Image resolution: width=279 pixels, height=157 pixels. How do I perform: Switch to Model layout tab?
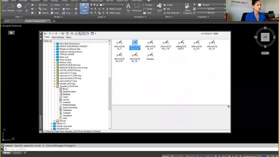[x=7, y=153]
